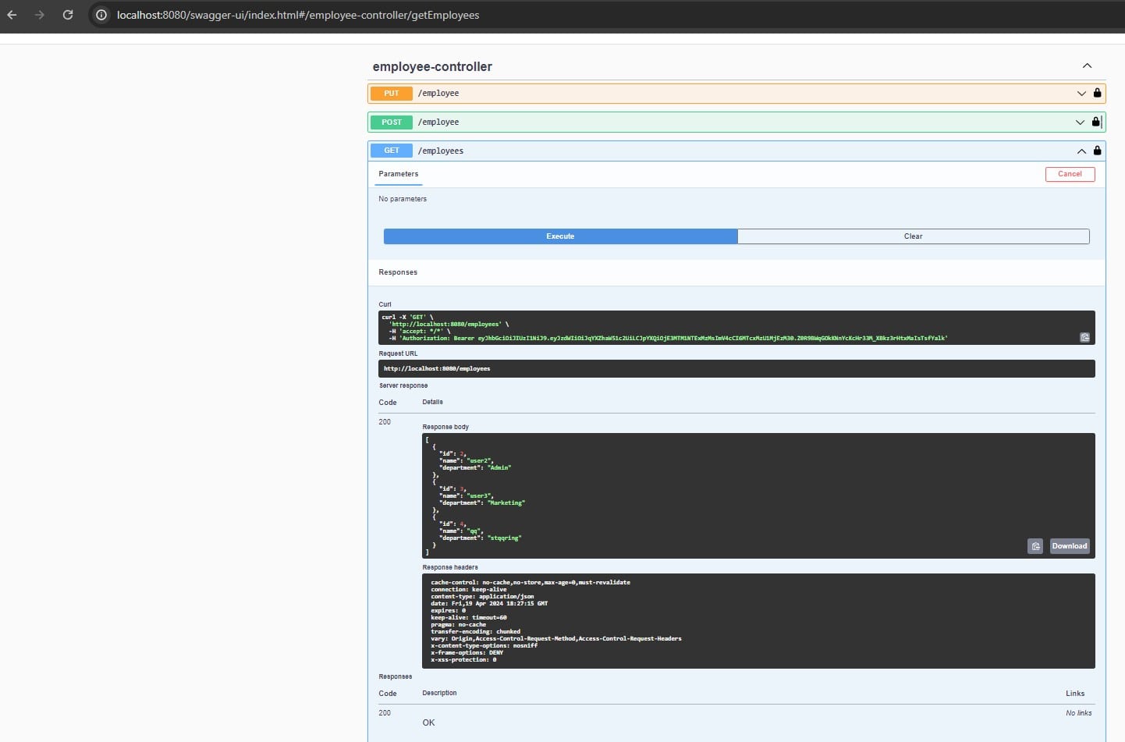Click the lock icon on GET /employees

click(x=1097, y=151)
